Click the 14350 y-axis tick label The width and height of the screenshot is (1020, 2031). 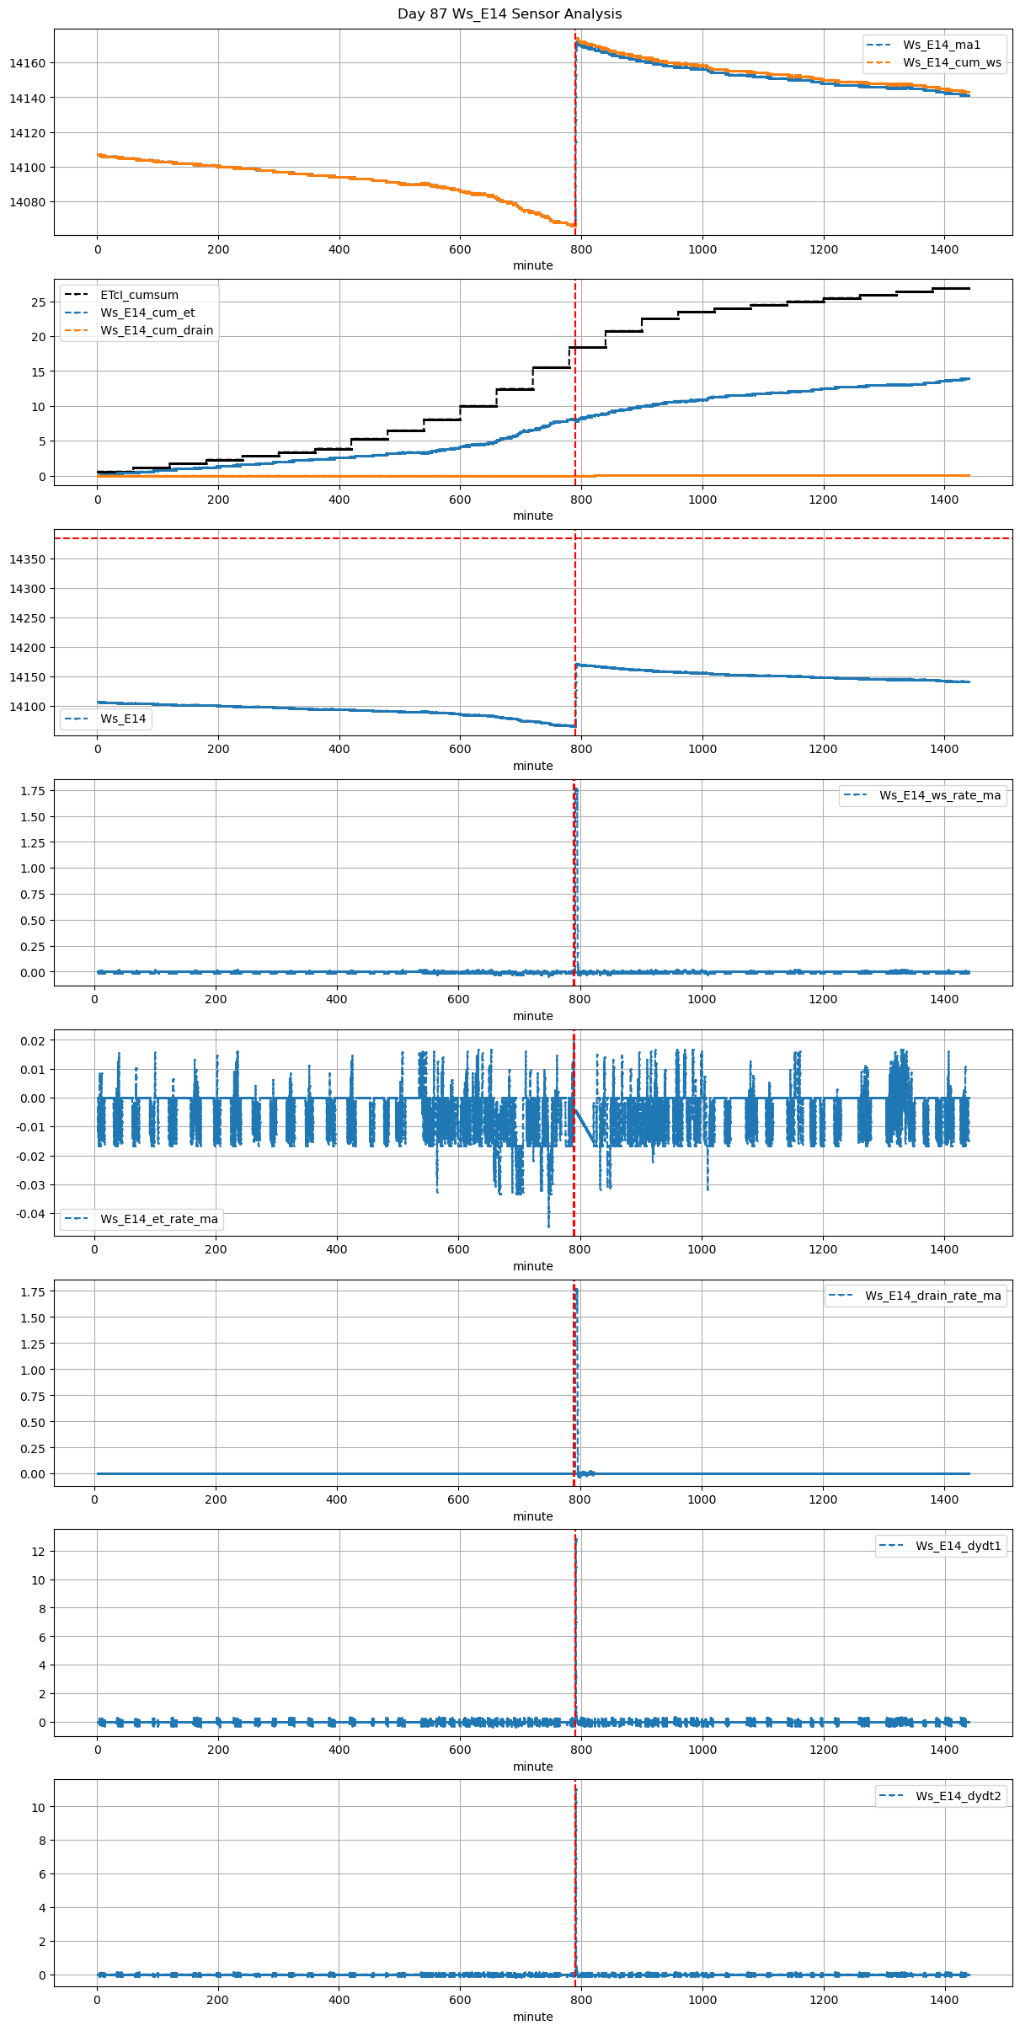[27, 559]
